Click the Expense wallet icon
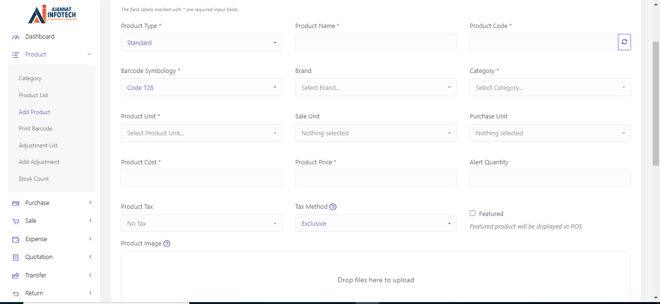This screenshot has width=660, height=304. click(x=15, y=239)
